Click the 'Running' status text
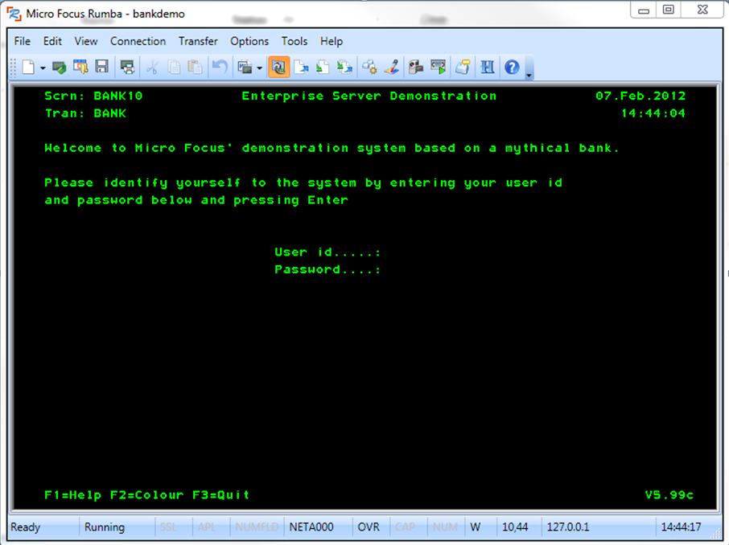The height and width of the screenshot is (545, 729). coord(105,527)
